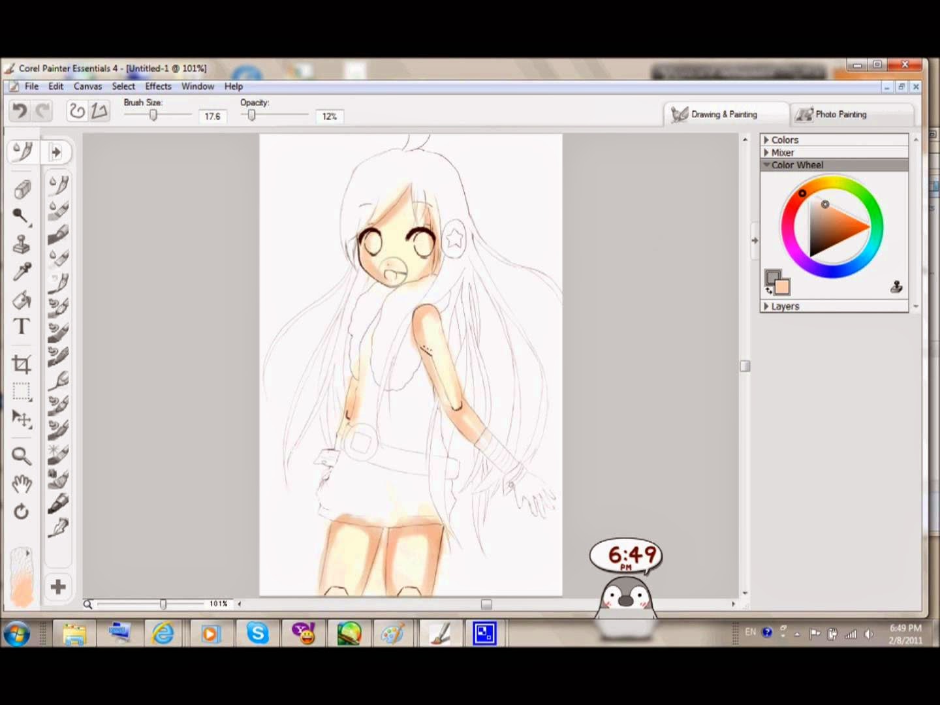Screen dimensions: 940x705
Task: Select the gray additional color swatch
Action: [x=771, y=277]
